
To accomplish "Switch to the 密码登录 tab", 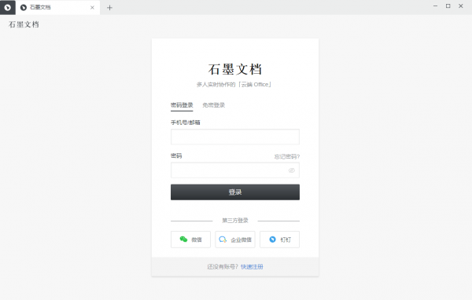I will [182, 105].
